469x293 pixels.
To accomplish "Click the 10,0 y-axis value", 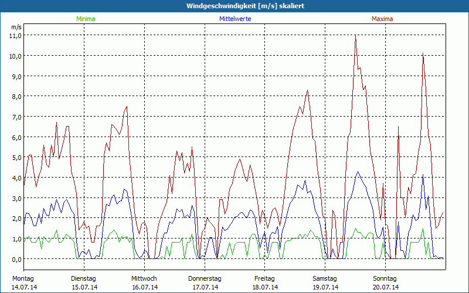I will 16,56.
